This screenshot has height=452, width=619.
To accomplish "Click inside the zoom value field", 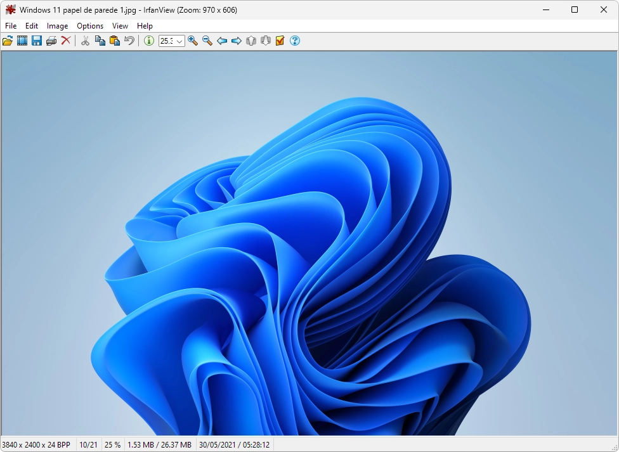I will click(167, 41).
